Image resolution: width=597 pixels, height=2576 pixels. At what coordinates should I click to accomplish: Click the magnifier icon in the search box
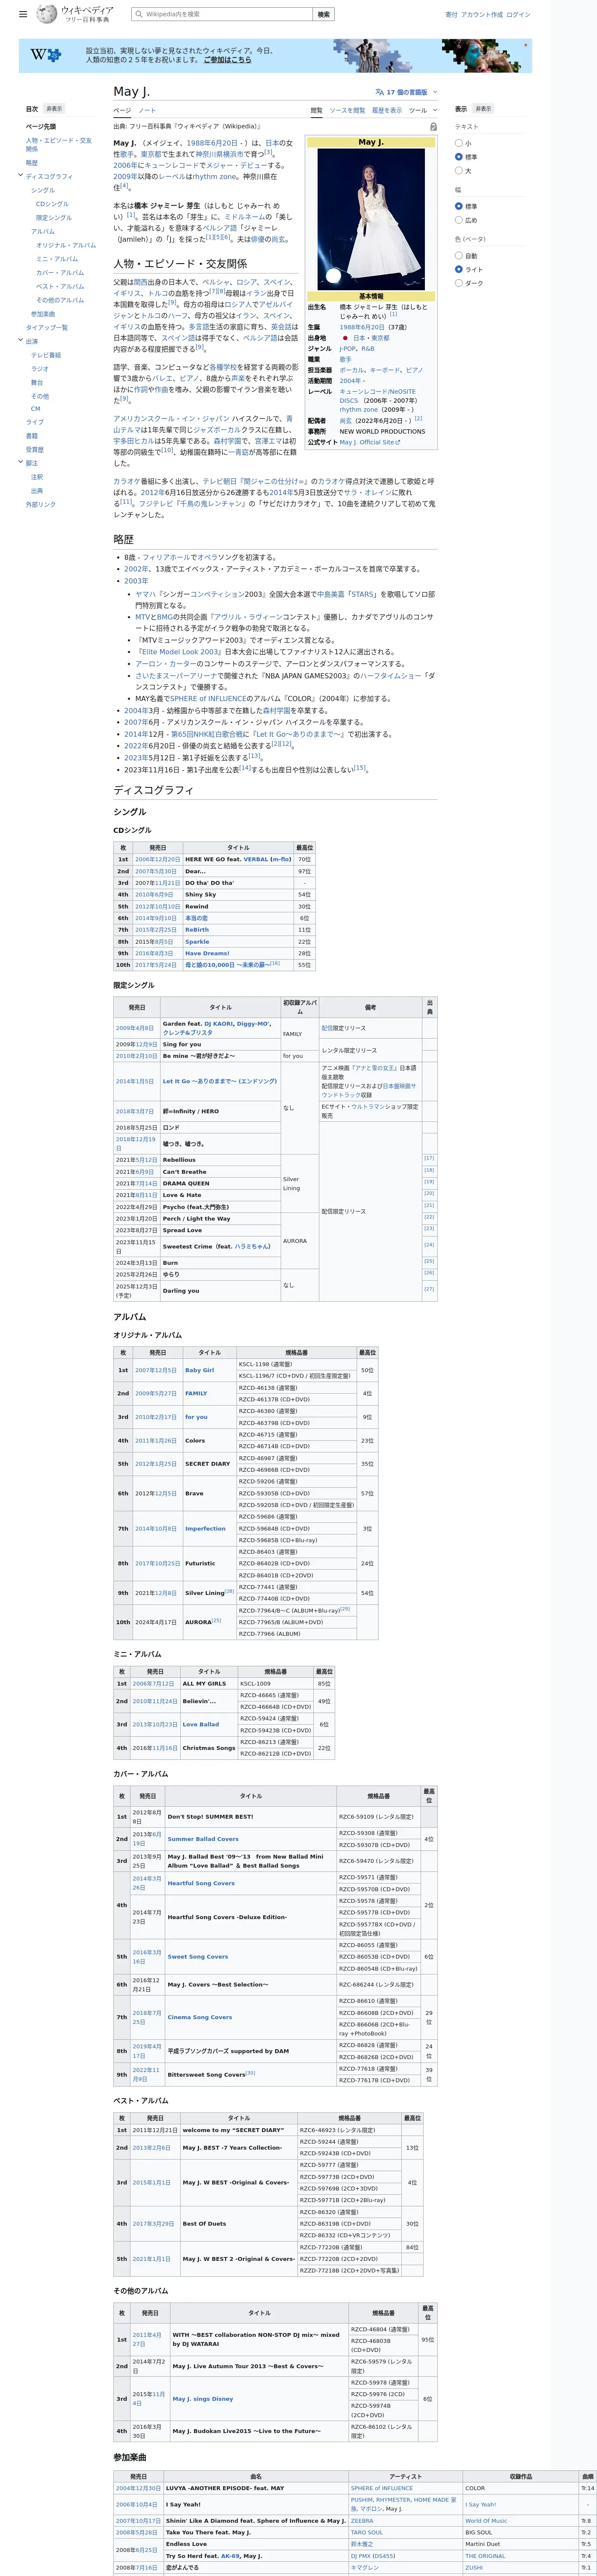pos(139,14)
